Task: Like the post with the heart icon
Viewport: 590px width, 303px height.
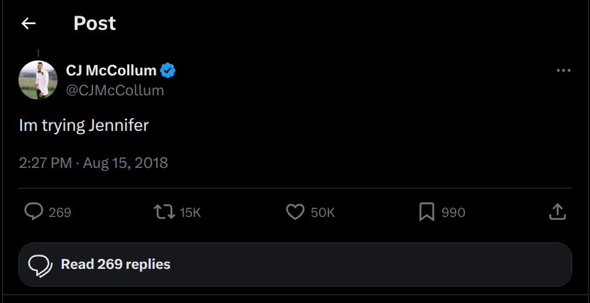Action: pos(295,212)
